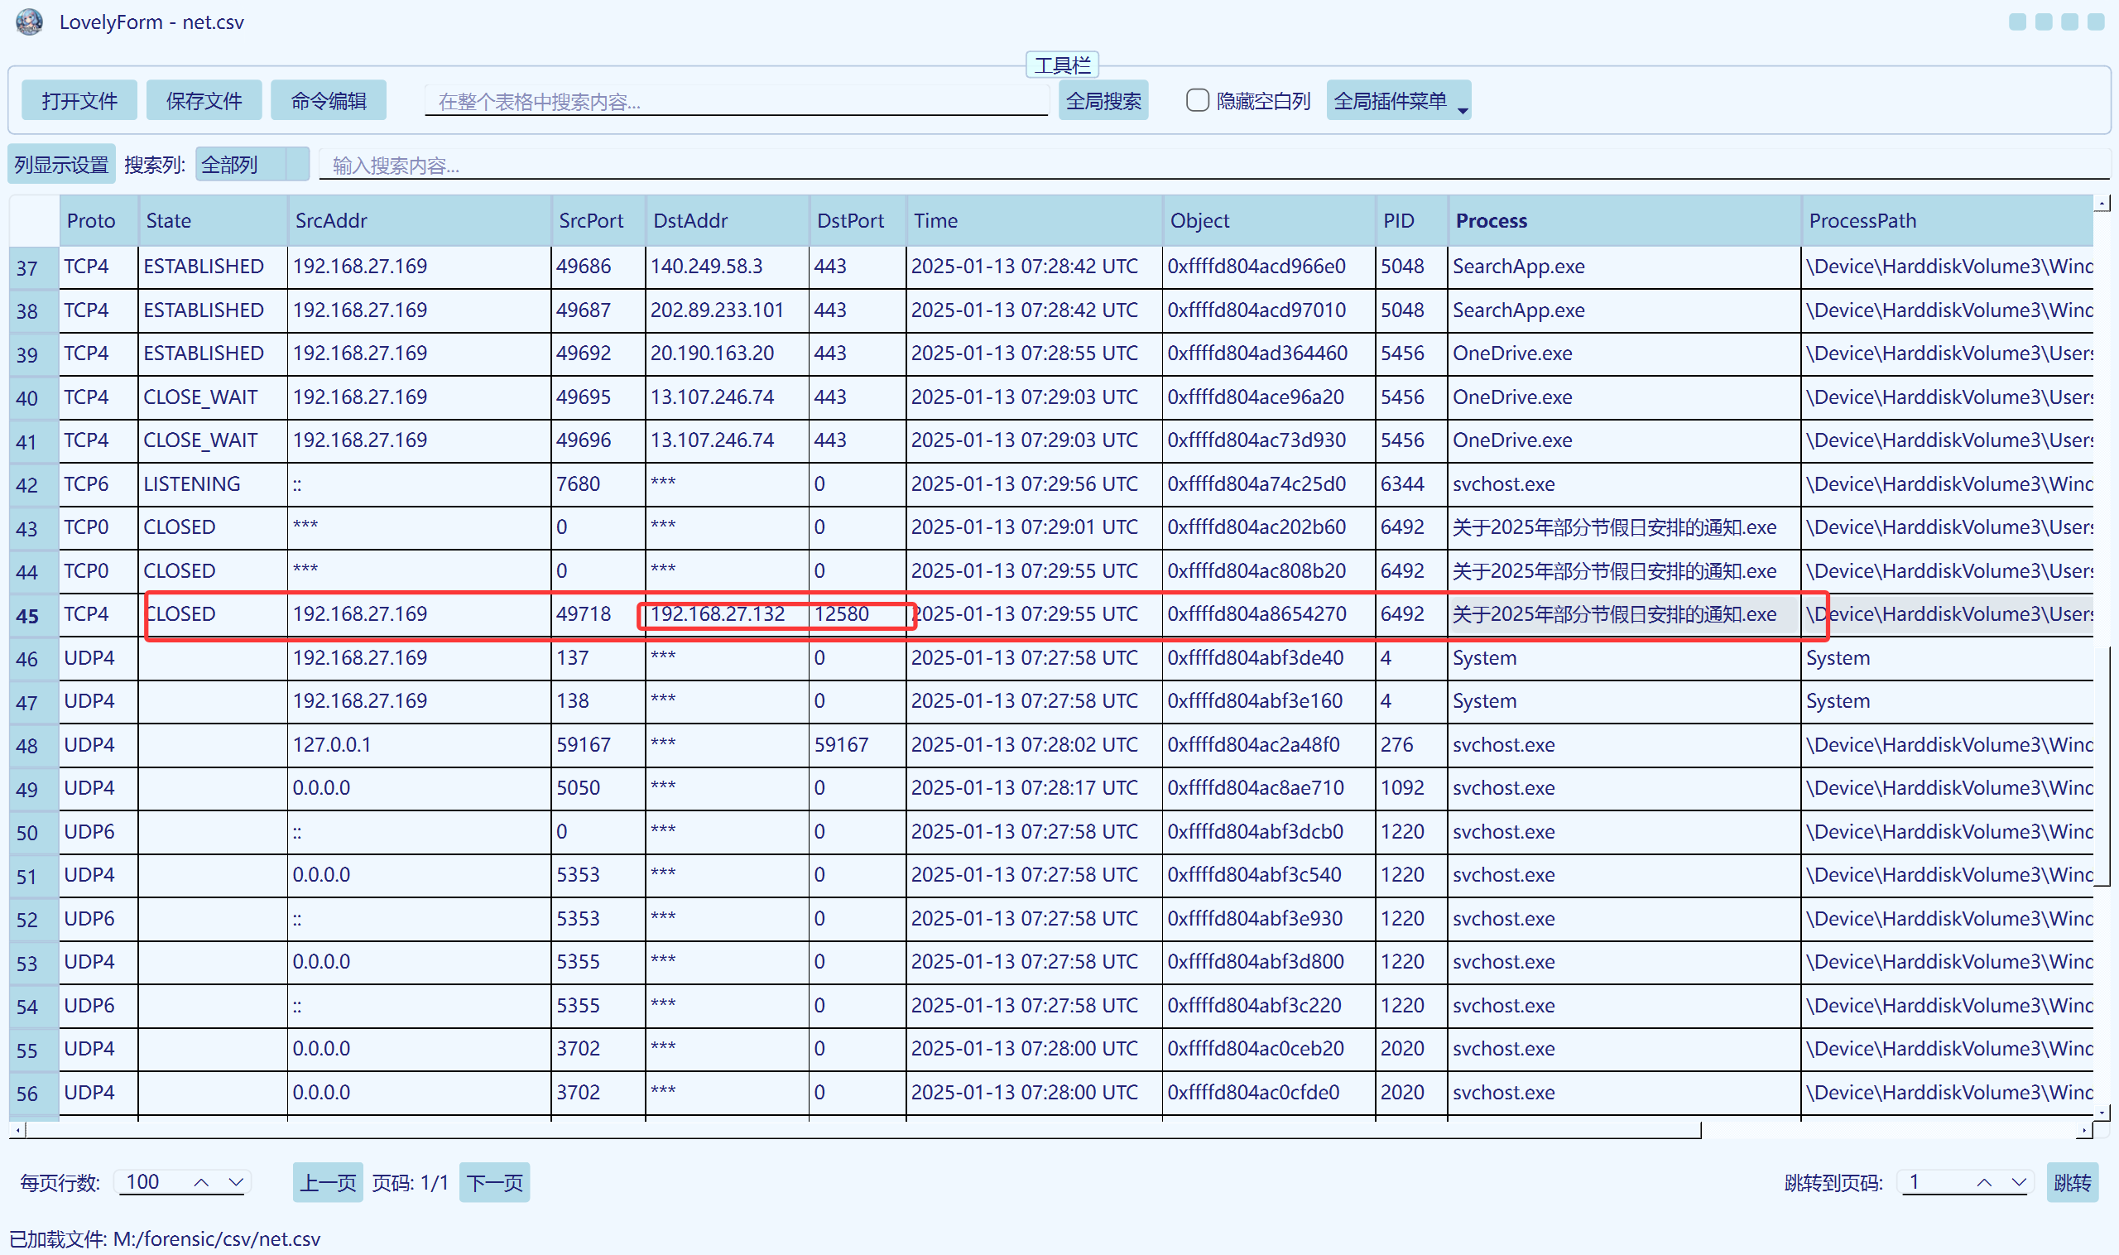Screen dimensions: 2119x1255
Task: Click row 48 source address 127.0.0.1
Action: (x=420, y=745)
